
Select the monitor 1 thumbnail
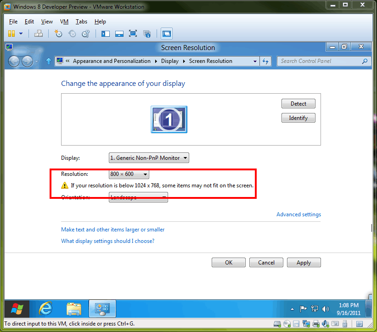point(169,119)
